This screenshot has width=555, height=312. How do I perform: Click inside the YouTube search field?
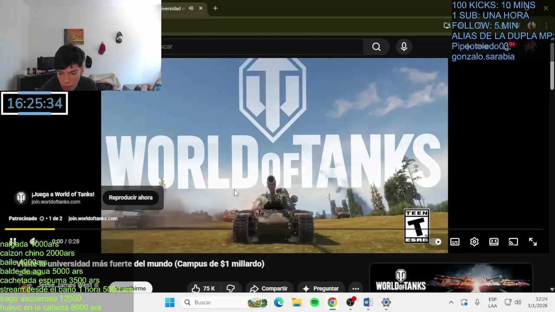[x=262, y=47]
